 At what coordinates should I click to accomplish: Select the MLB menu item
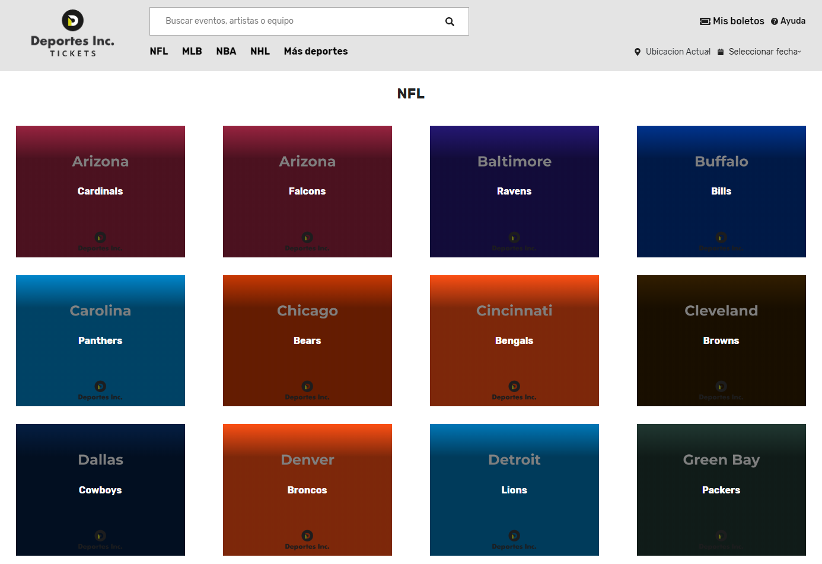tap(192, 51)
